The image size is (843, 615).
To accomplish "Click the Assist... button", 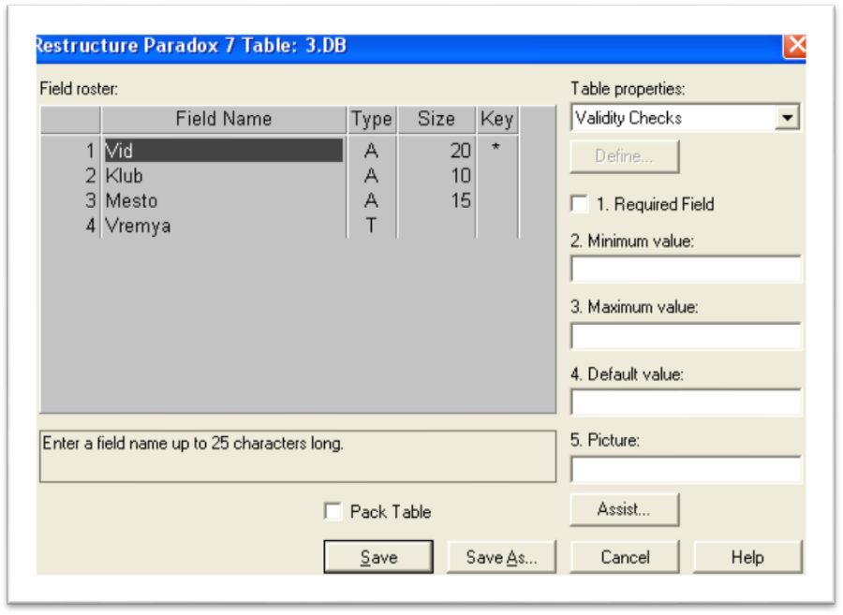I will pos(624,509).
